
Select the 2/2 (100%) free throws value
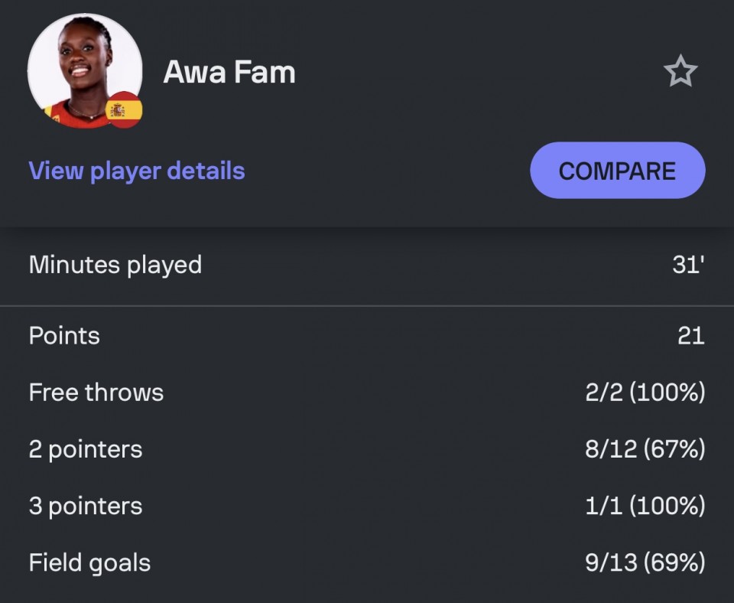point(645,392)
